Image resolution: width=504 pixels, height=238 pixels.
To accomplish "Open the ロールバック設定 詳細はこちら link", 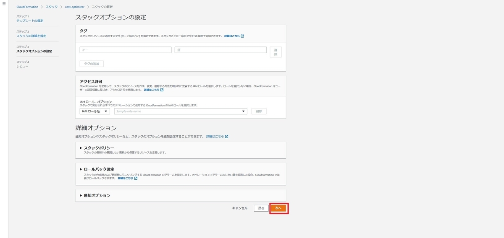I will pyautogui.click(x=128, y=178).
